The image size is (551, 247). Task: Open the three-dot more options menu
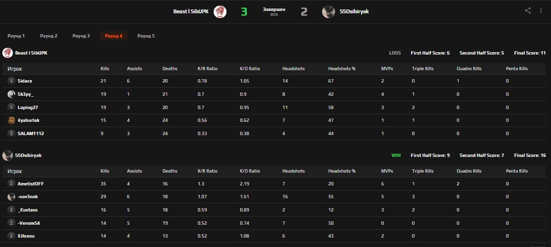pyautogui.click(x=541, y=10)
